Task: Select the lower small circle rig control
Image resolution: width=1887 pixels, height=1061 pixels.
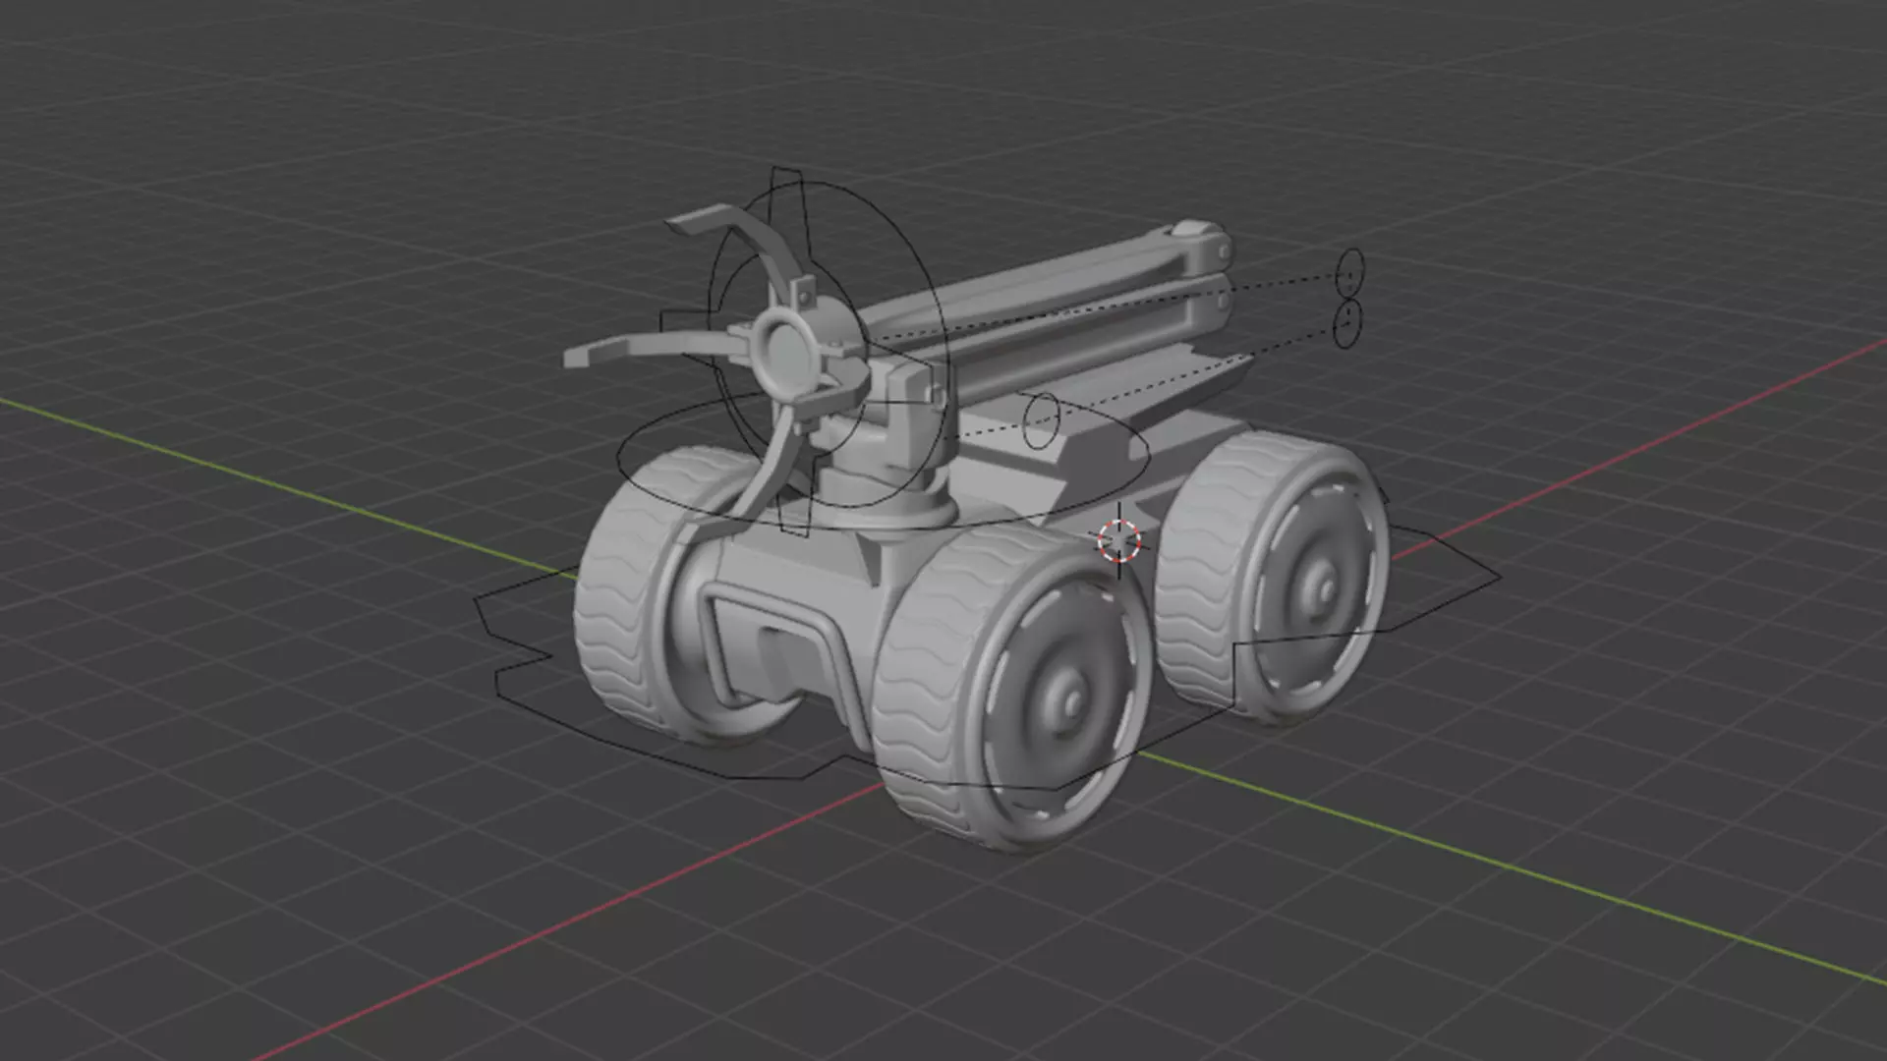Action: [1348, 324]
